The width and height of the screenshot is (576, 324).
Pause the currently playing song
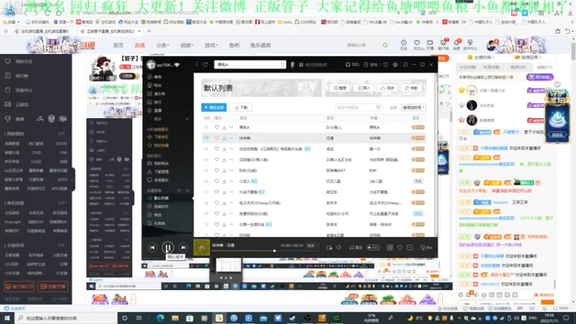pos(168,248)
